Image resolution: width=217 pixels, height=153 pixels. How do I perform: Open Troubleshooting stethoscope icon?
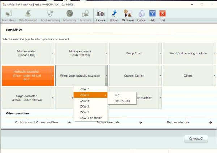pos(50,14)
